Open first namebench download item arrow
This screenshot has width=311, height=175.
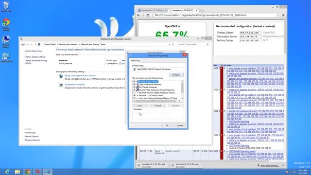(168, 165)
